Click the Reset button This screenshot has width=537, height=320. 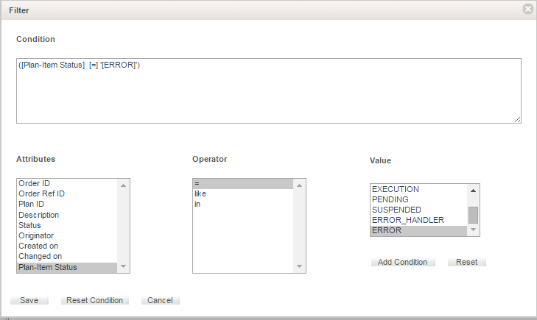coord(467,262)
